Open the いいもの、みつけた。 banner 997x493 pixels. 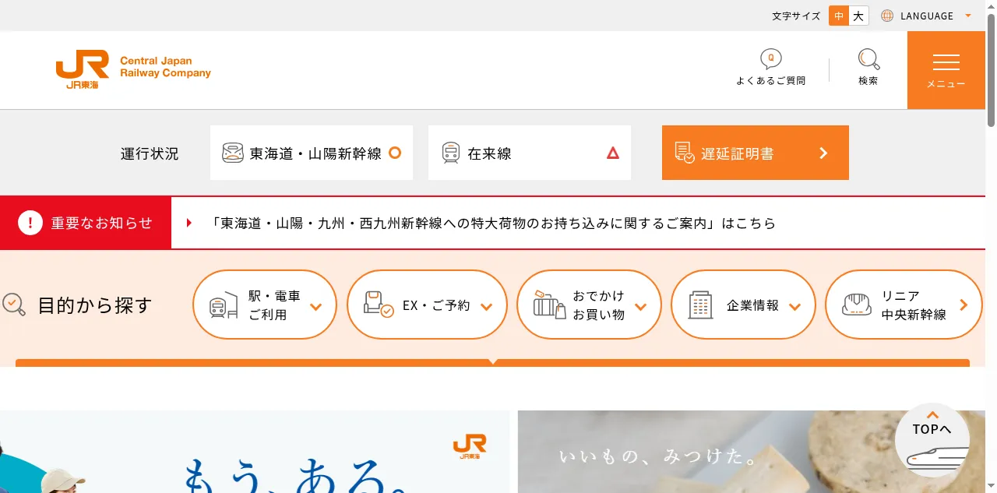point(751,452)
